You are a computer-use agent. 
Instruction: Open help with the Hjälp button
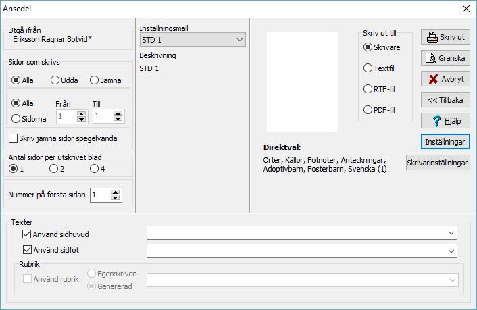pyautogui.click(x=445, y=121)
